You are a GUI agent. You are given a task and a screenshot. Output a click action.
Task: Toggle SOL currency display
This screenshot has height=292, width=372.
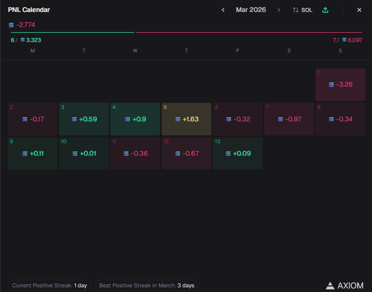pos(303,10)
